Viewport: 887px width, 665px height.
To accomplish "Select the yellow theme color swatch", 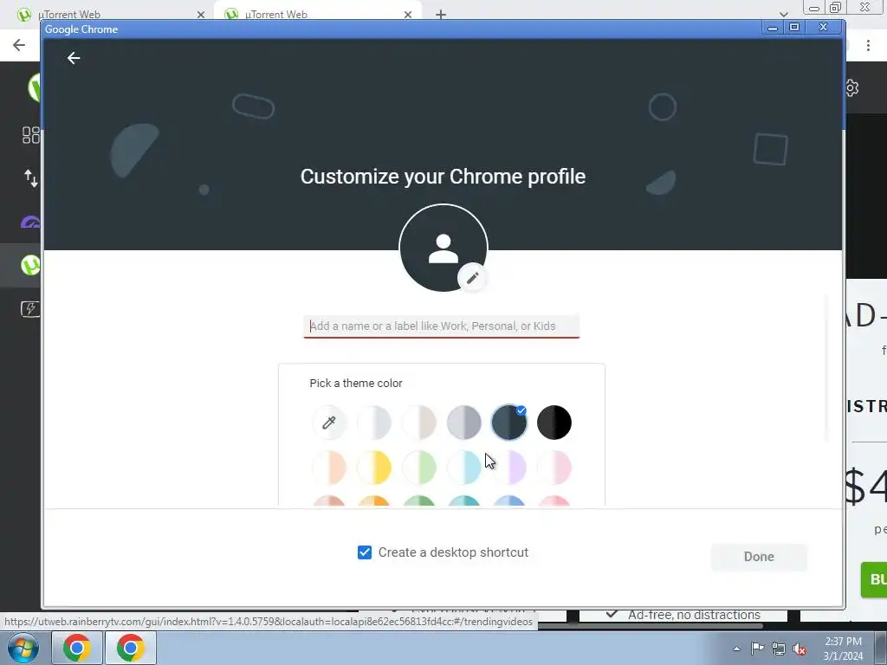I will pos(374,468).
